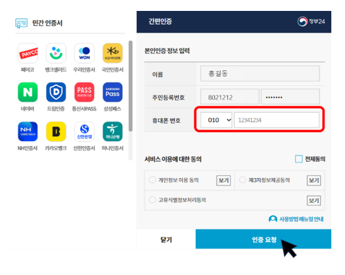Click the phone number field 12341234

[x=277, y=120]
